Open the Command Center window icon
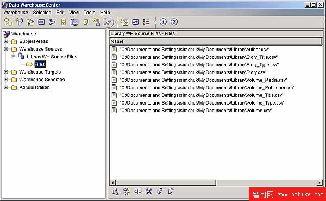 click(x=41, y=22)
